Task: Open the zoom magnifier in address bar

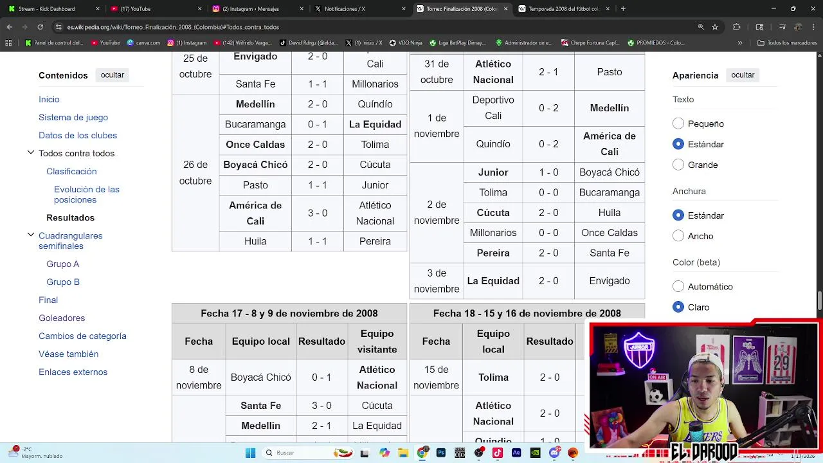Action: click(x=701, y=27)
